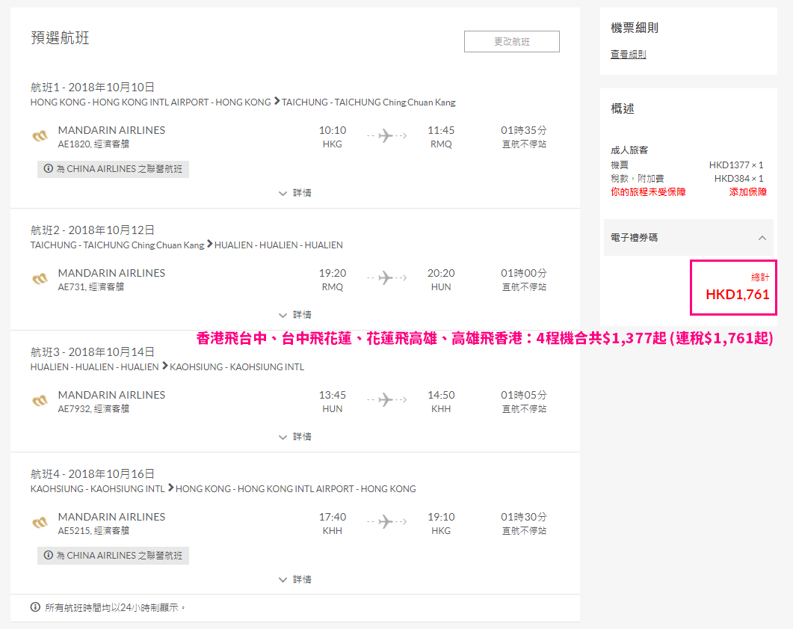Click arrival time 20:20 HUN
This screenshot has height=629, width=793.
click(441, 279)
